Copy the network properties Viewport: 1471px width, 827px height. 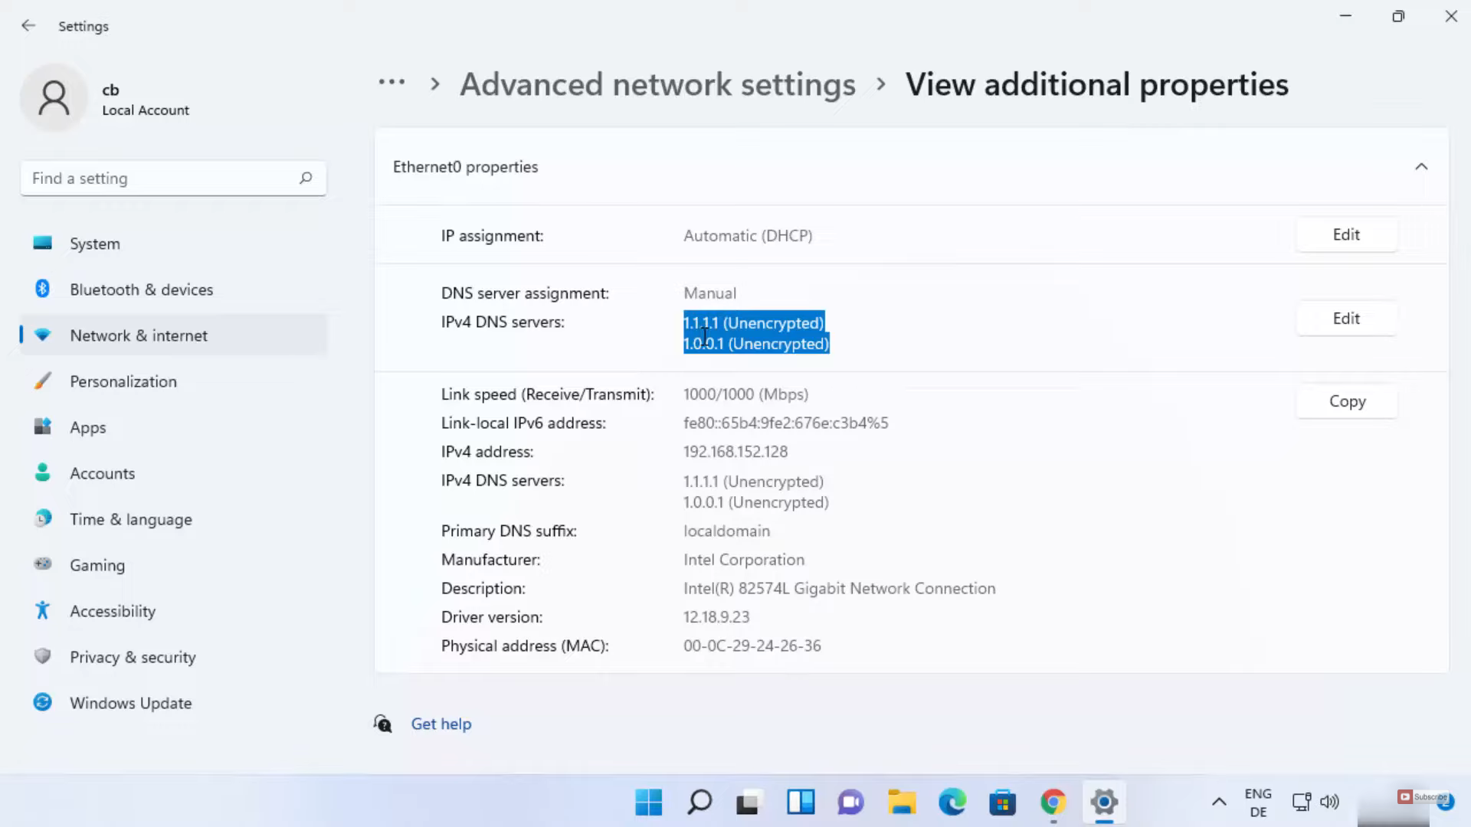pos(1346,401)
